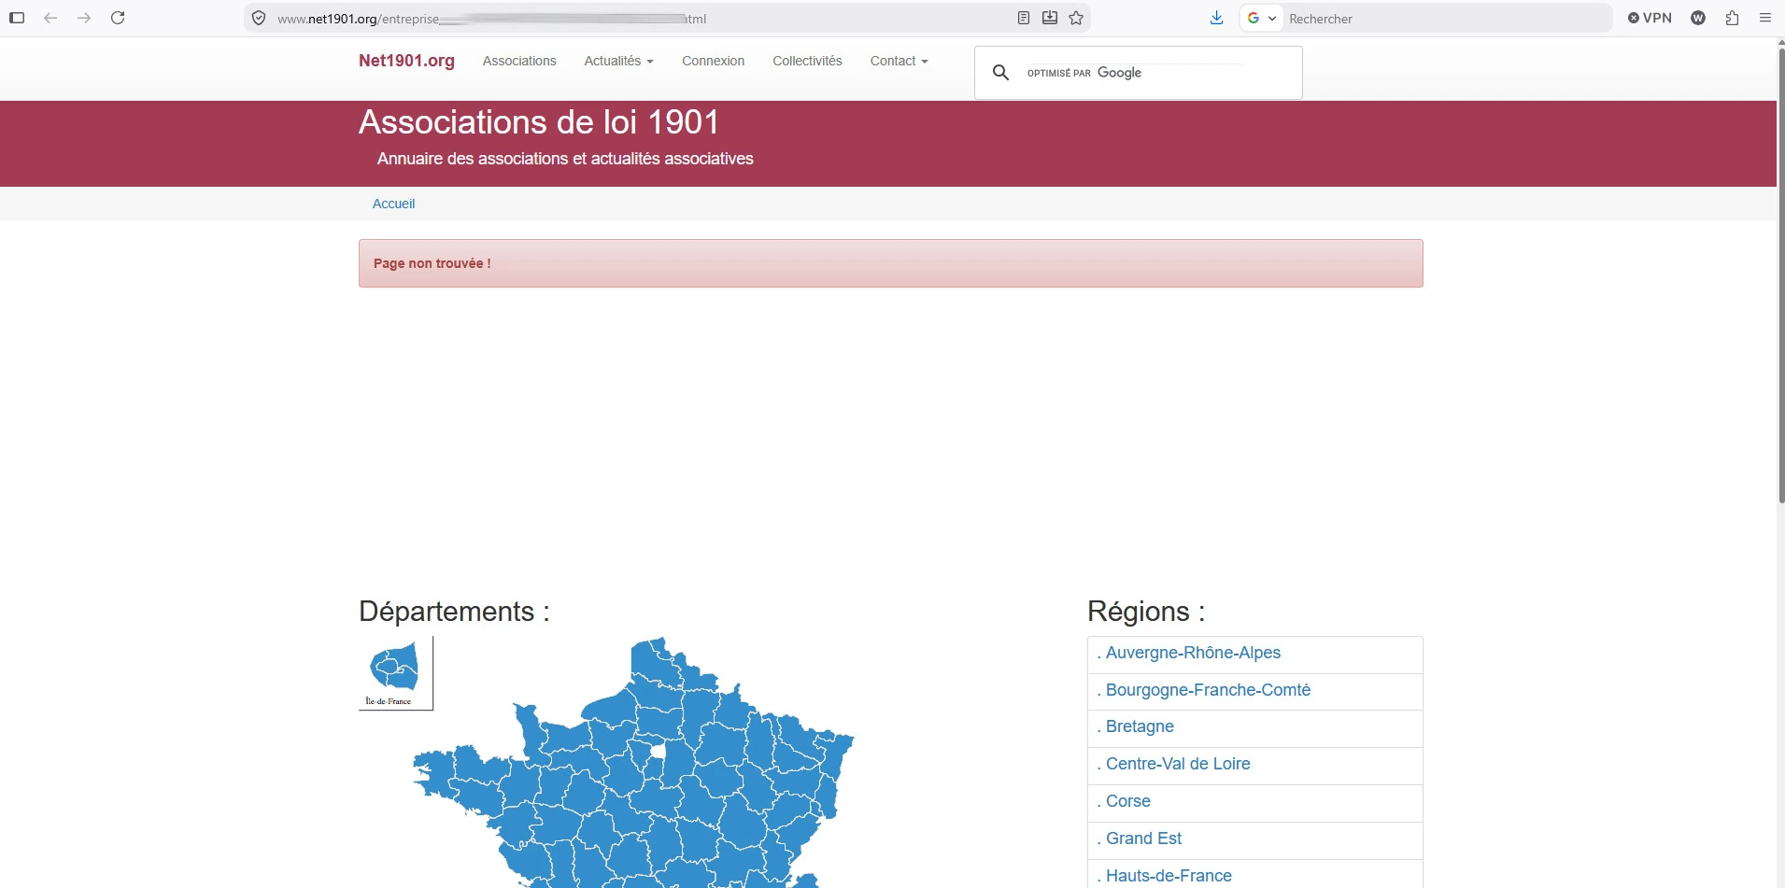Open the downloads arrow icon
This screenshot has height=888, width=1785.
pos(1216,18)
